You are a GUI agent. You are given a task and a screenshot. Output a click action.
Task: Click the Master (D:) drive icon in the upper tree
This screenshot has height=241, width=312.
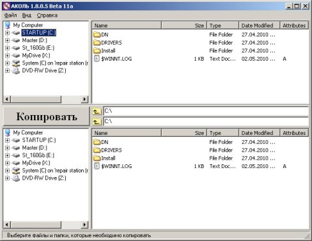[16, 40]
